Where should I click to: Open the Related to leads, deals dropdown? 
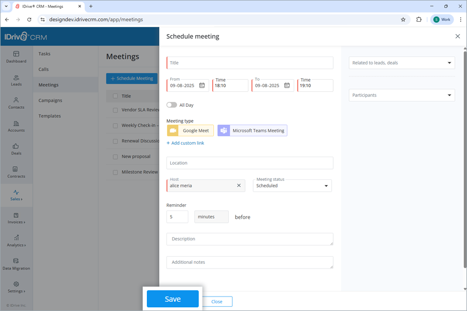[x=402, y=63]
